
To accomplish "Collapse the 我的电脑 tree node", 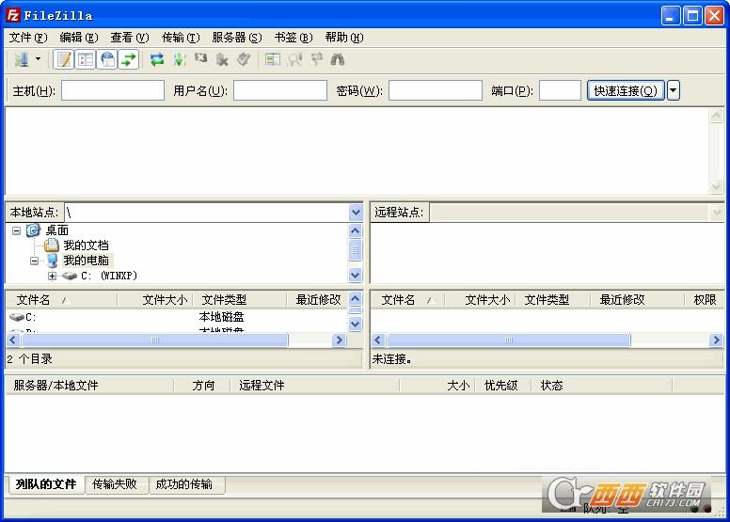I will 34,261.
